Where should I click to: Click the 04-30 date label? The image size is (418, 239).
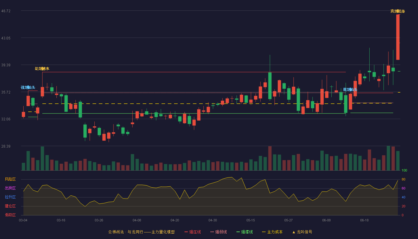213,220
